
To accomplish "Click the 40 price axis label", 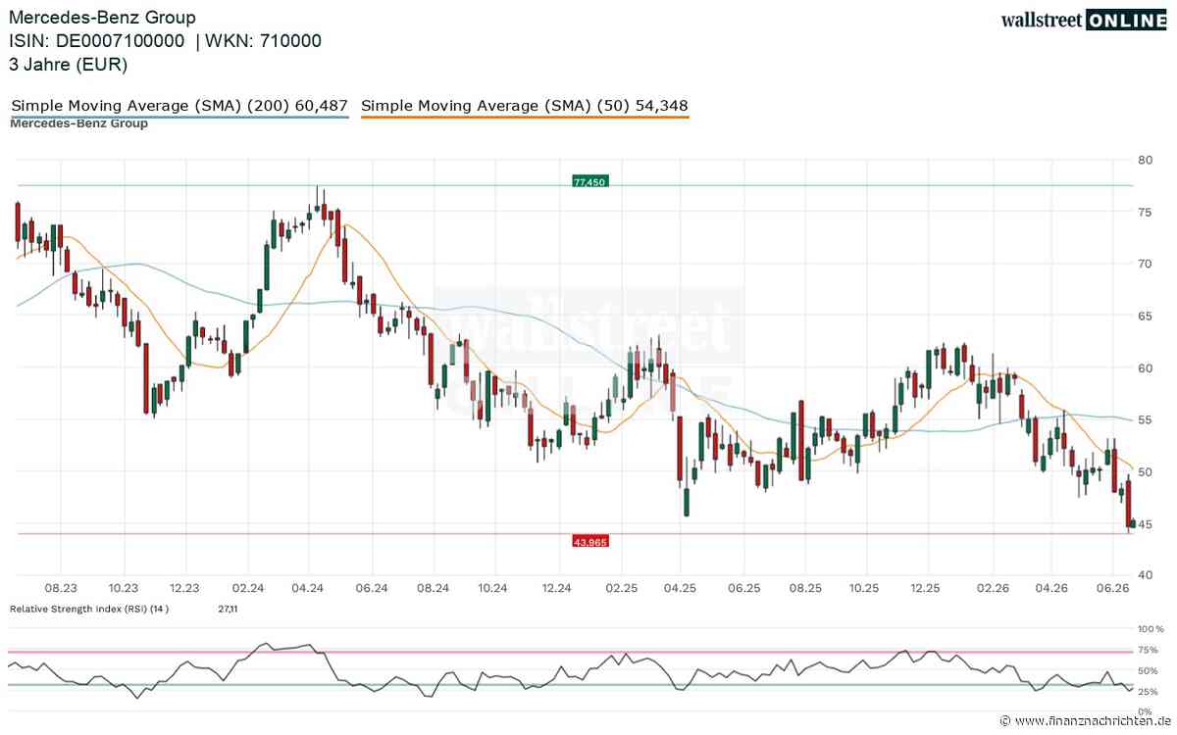I will 1145,576.
